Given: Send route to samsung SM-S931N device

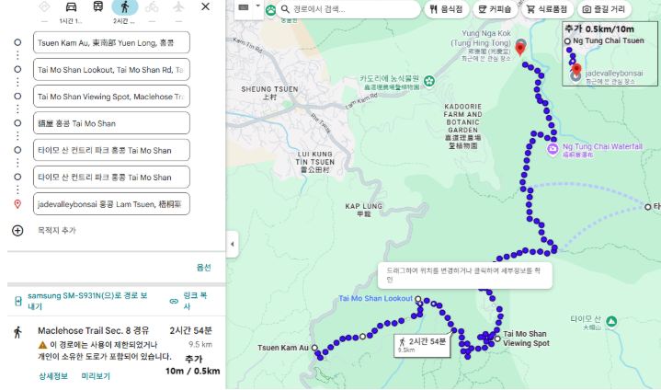Looking at the screenshot, I should click(x=87, y=301).
